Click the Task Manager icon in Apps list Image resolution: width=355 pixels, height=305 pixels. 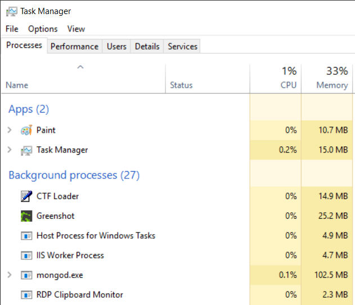[x=26, y=150]
